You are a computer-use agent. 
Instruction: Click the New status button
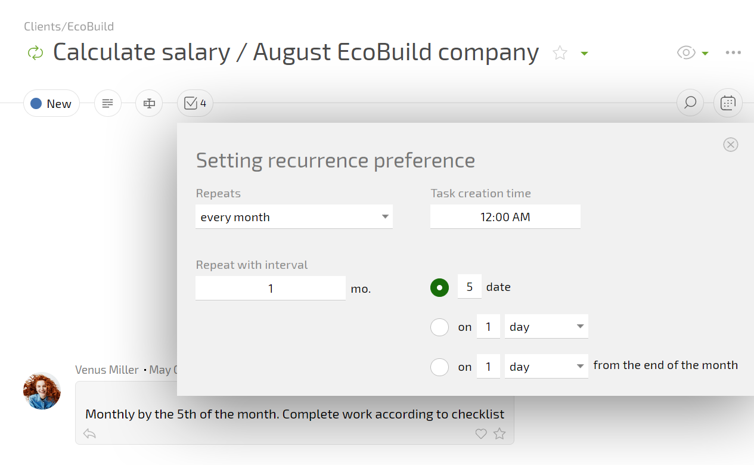click(x=51, y=104)
